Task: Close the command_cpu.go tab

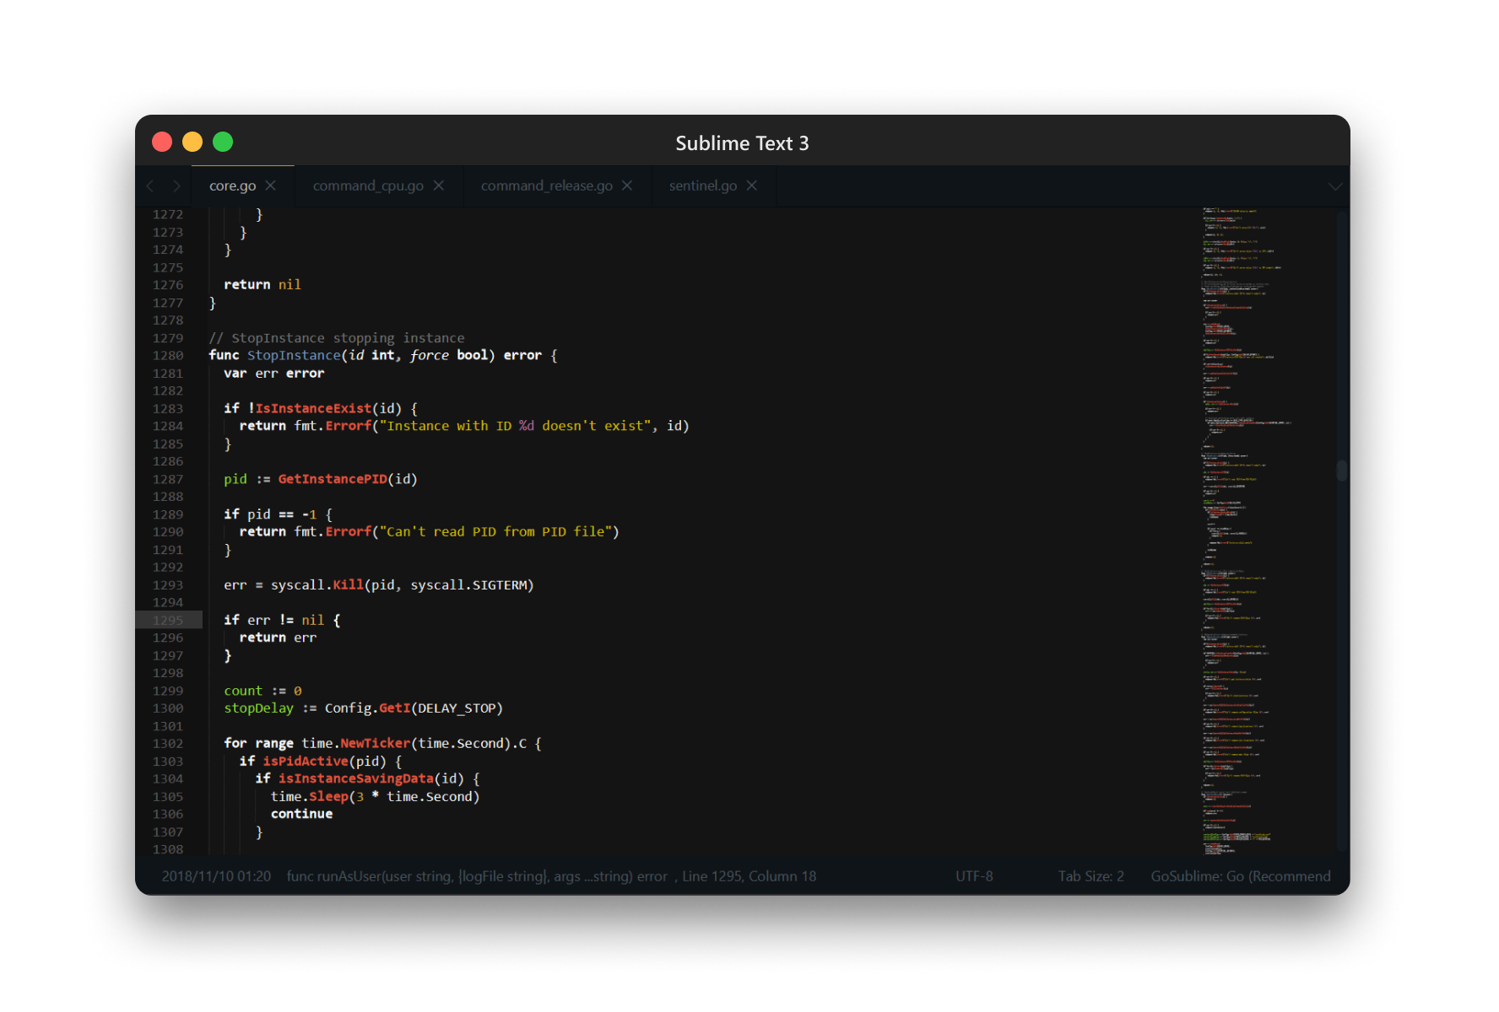Action: [x=439, y=186]
